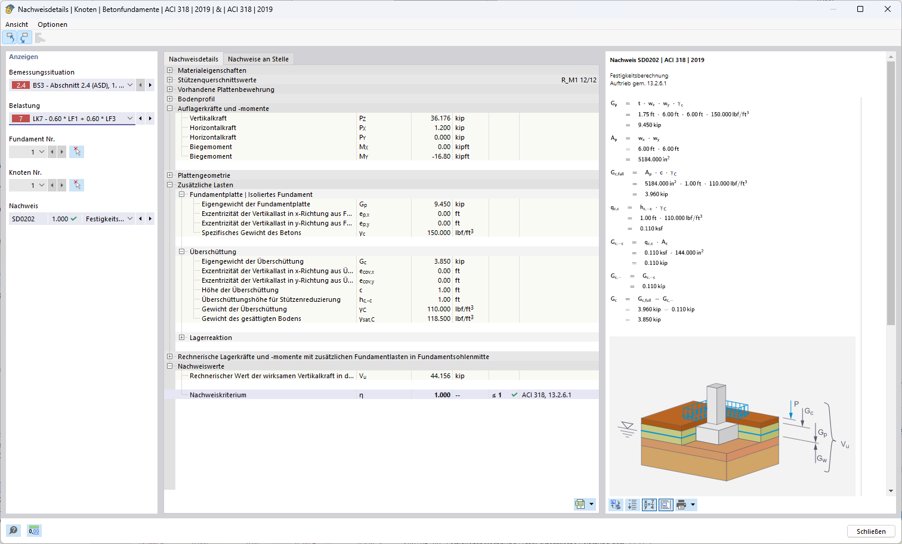Screen dimensions: 902x544
Task: Select Eigengewicht der Fundamentplatte row
Action: [x=387, y=204]
